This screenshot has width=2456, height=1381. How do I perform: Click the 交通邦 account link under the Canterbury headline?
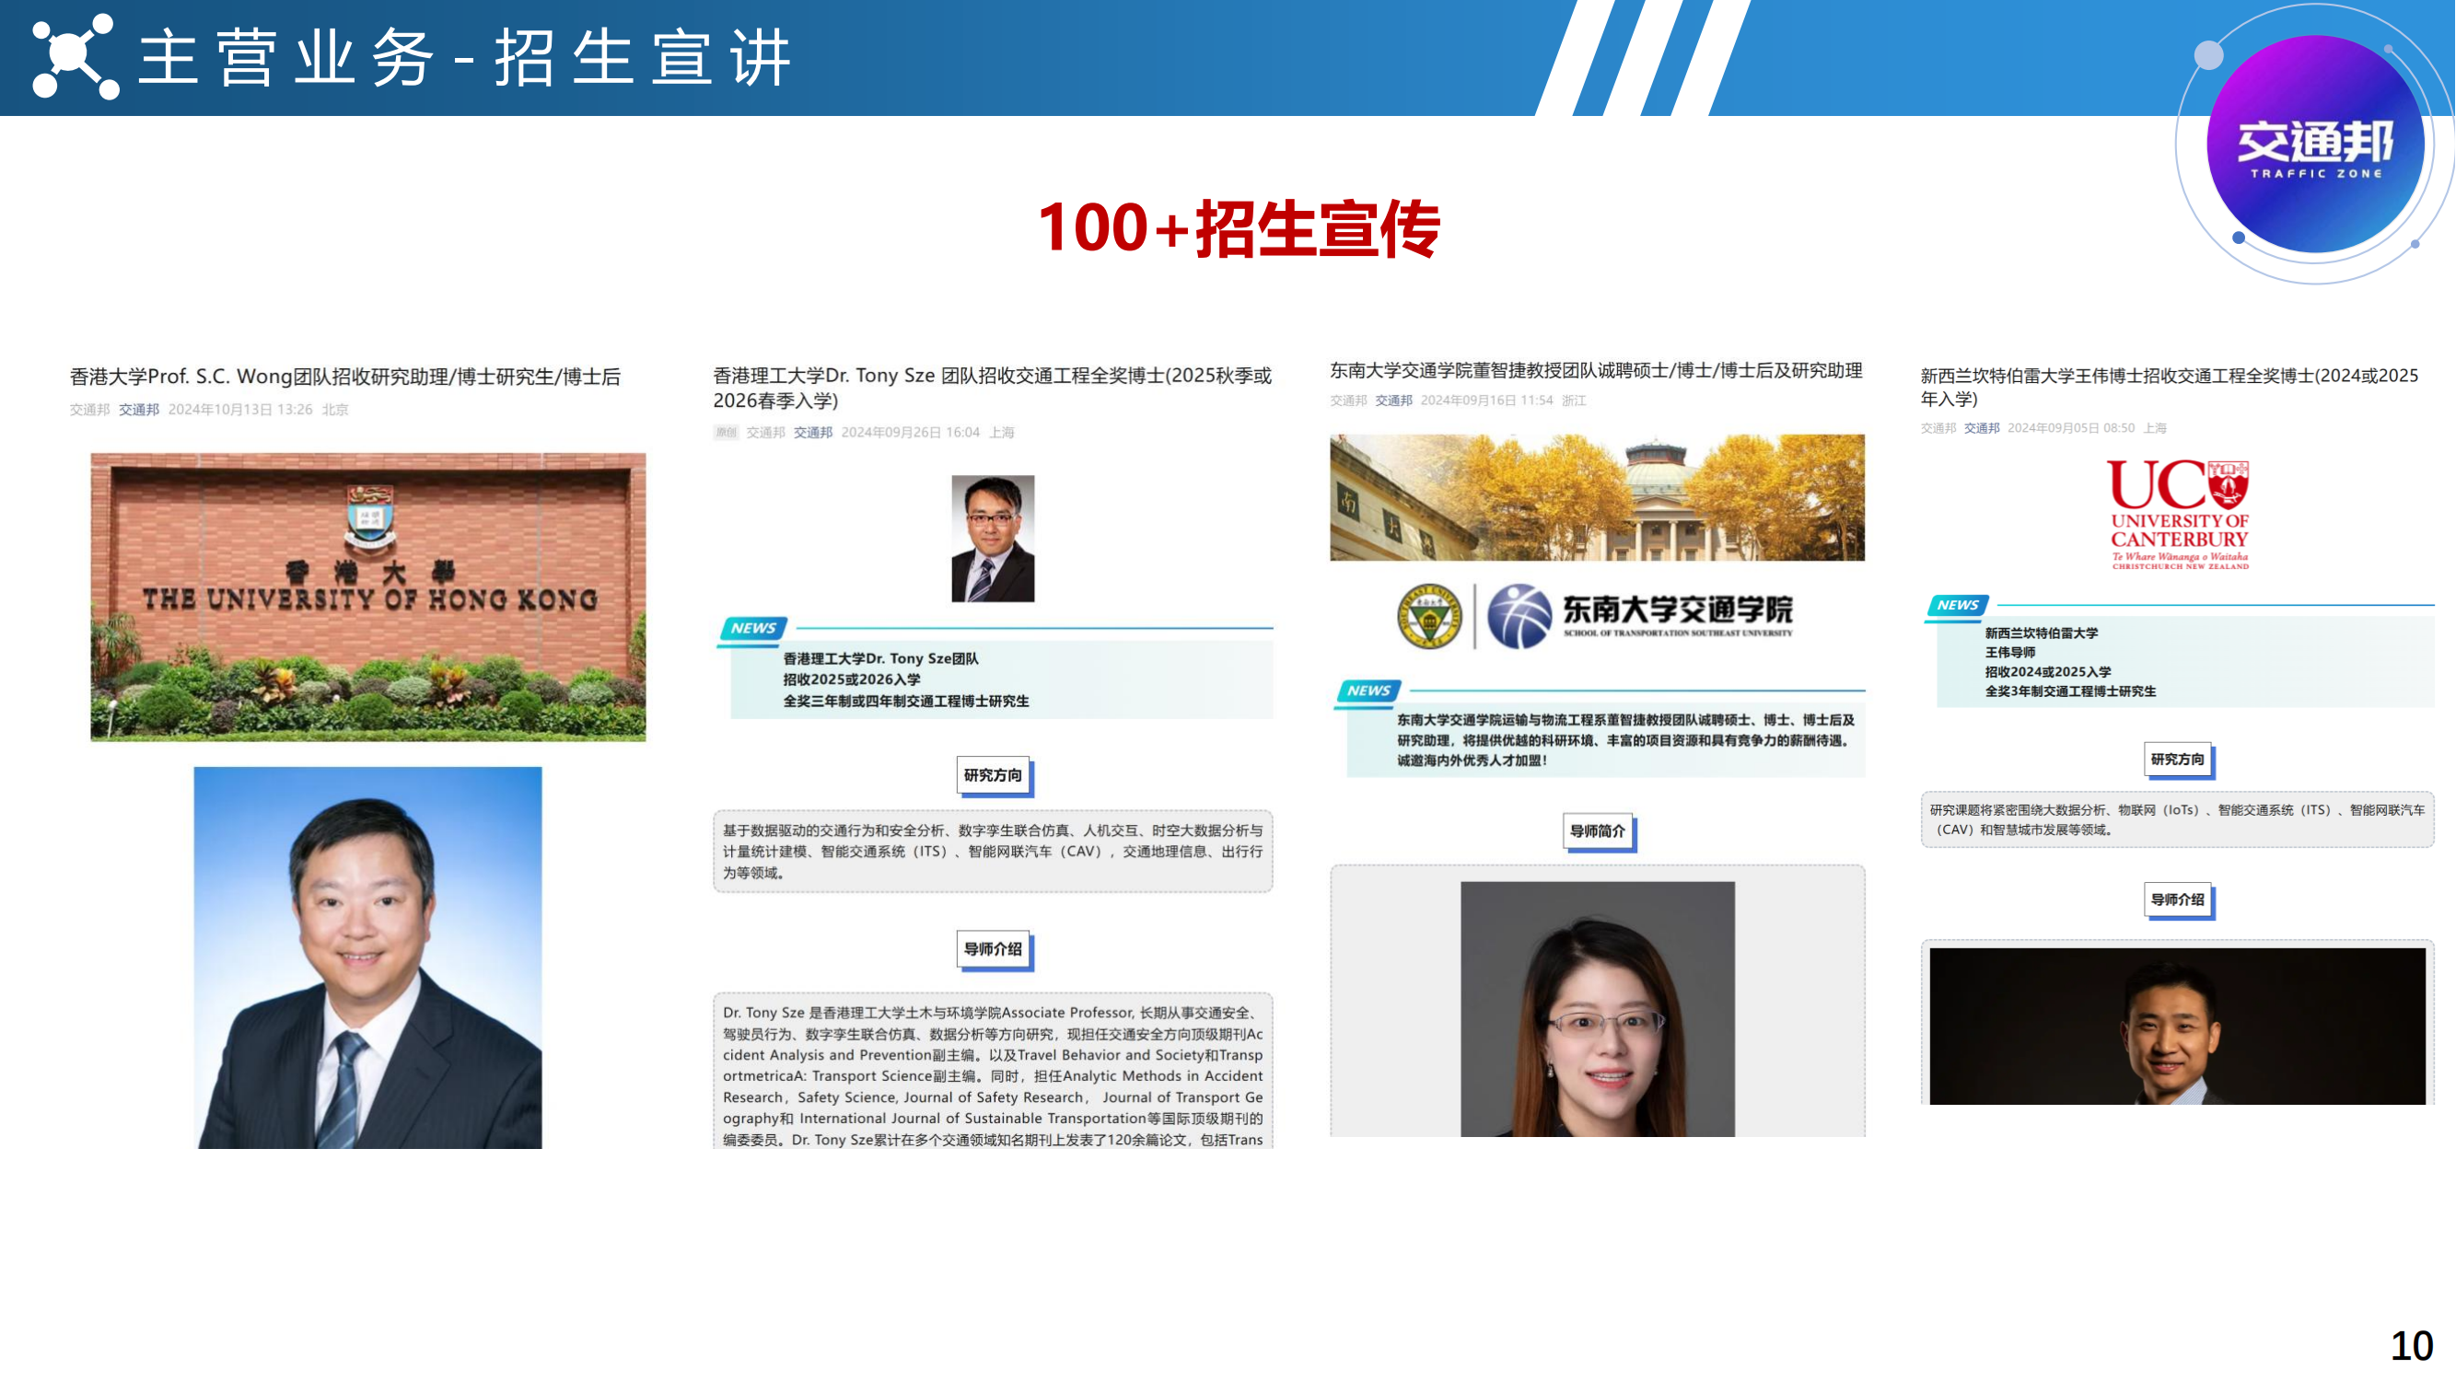[1982, 428]
